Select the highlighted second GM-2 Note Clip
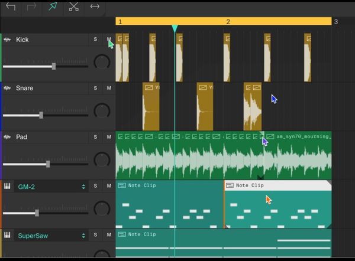 click(278, 204)
